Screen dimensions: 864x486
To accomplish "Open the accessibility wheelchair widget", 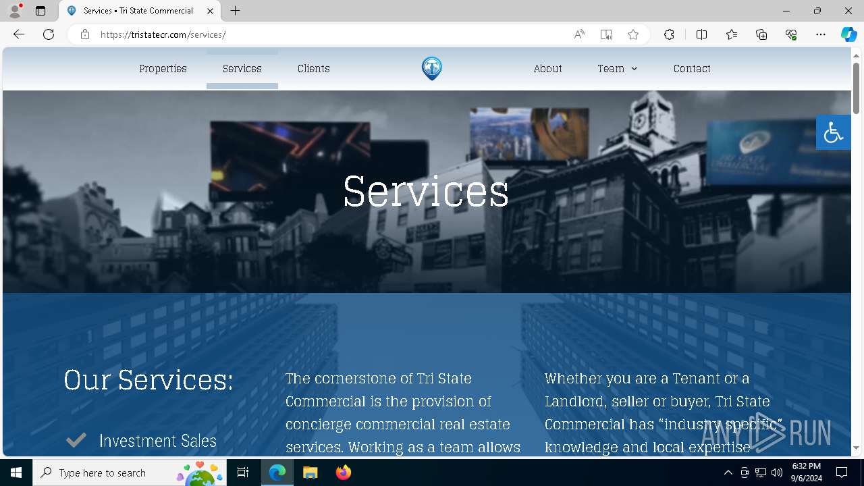I will pyautogui.click(x=833, y=132).
